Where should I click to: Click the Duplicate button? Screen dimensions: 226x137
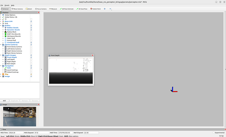(14, 101)
